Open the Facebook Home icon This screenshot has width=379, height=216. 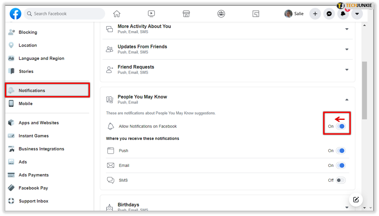(116, 14)
